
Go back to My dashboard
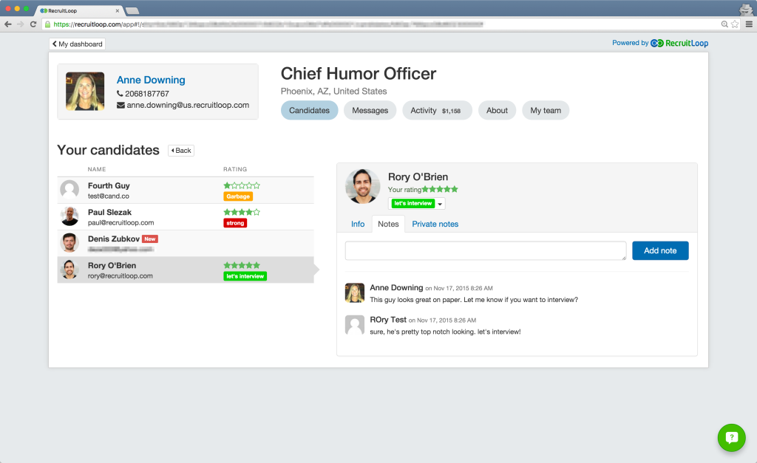coord(78,44)
